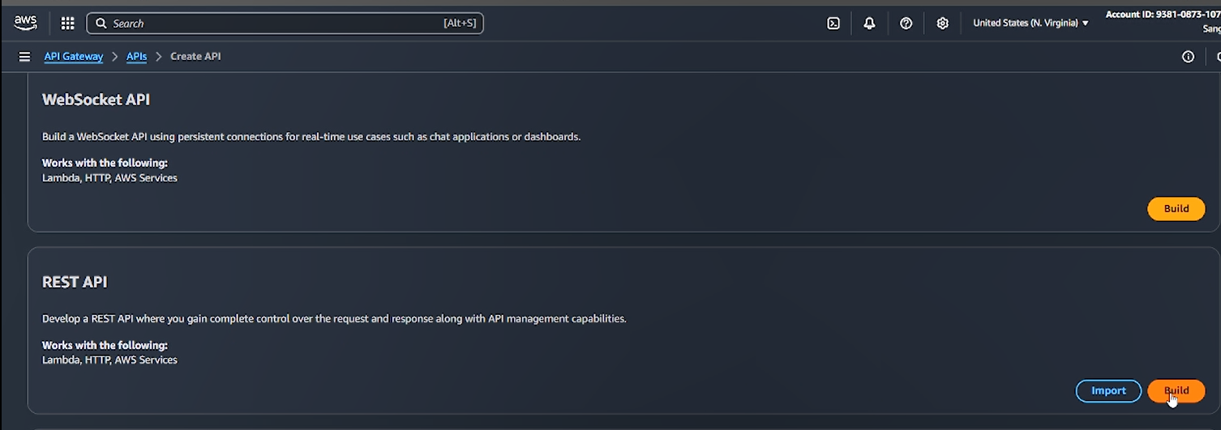Click the Search input field
1221x430 pixels.
point(285,23)
